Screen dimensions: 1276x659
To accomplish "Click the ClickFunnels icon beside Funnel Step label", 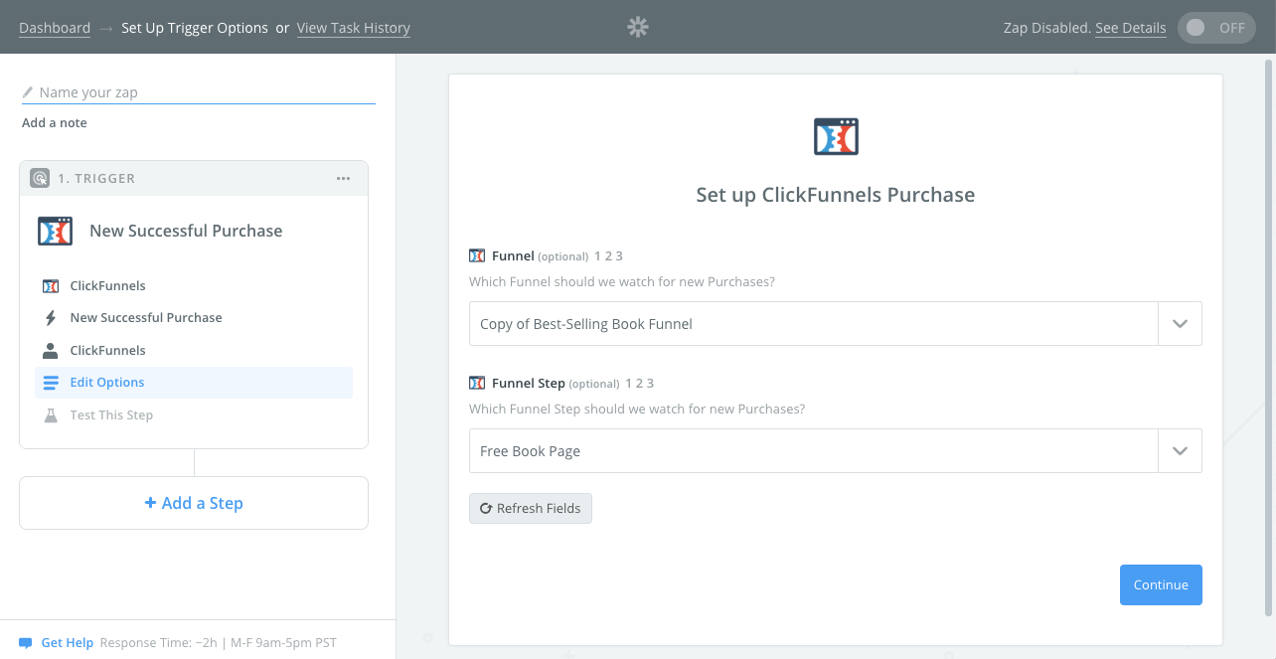I will [x=477, y=383].
